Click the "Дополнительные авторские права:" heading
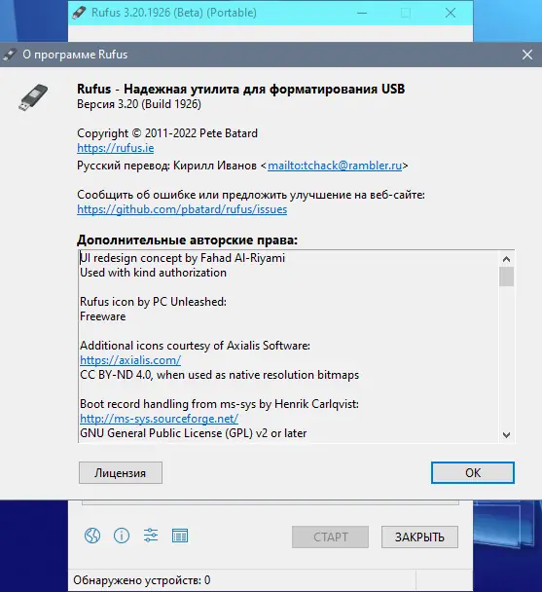This screenshot has width=542, height=592. [x=187, y=240]
